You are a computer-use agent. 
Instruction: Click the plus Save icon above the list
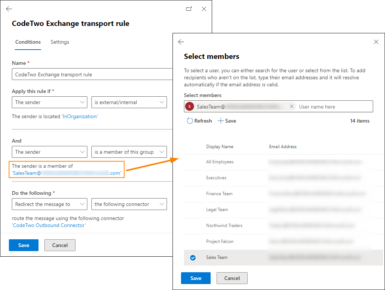pos(221,121)
